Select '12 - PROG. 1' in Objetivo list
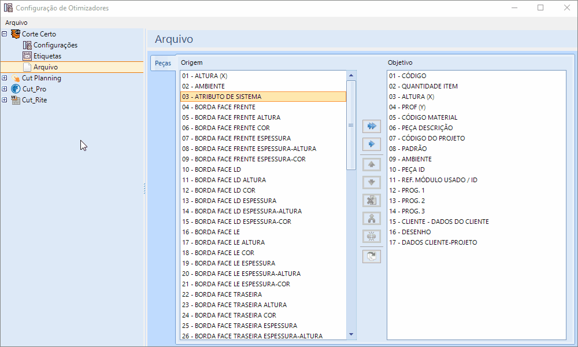The image size is (578, 347). coord(476,190)
